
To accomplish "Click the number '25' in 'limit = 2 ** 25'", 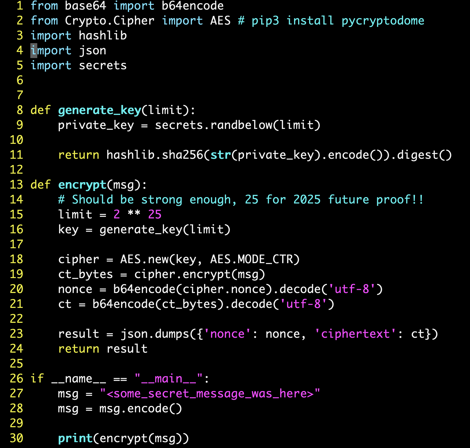I will [155, 214].
